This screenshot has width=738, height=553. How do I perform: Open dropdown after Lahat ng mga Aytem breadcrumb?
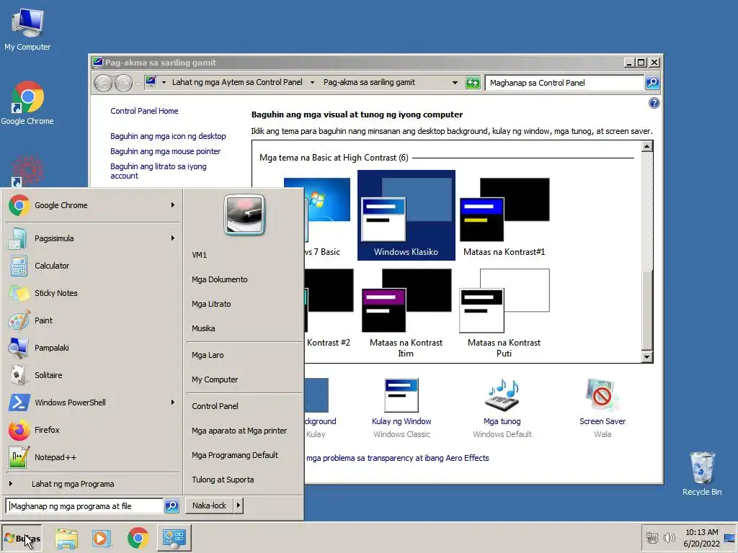(312, 82)
